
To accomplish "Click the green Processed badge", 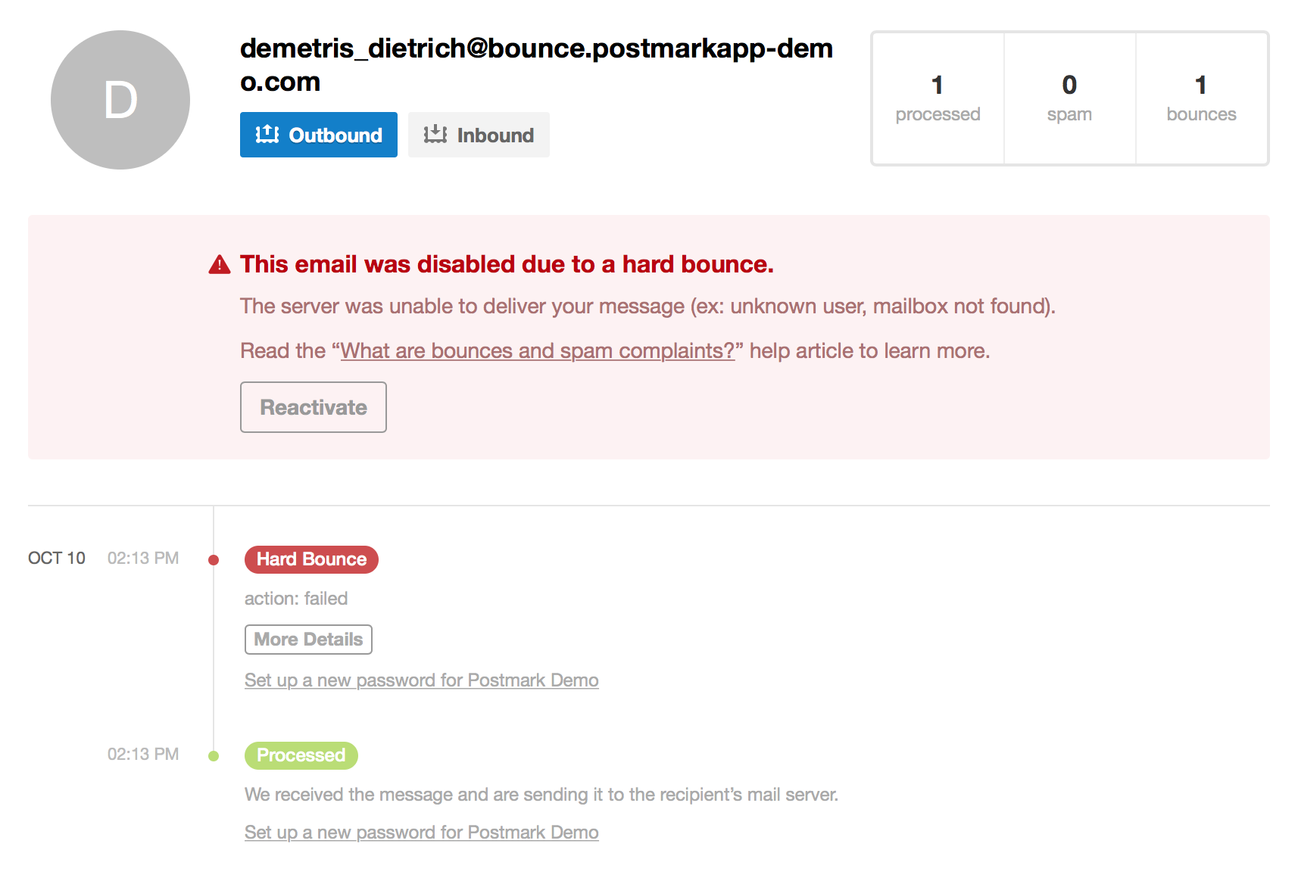I will (301, 755).
